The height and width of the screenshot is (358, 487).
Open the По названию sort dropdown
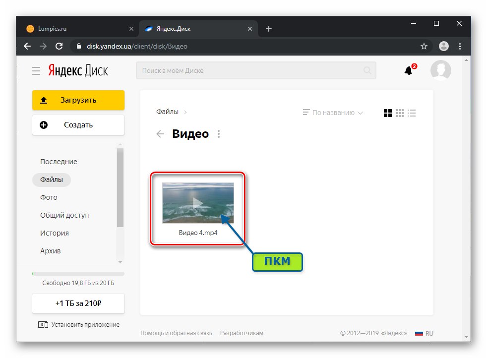coord(333,113)
